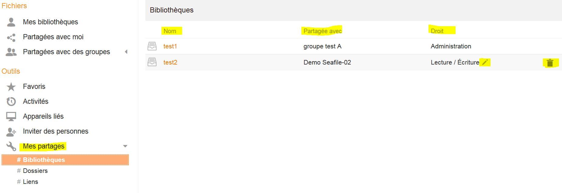Click the library icon beside test1
Screen dimensions: 562x193
pyautogui.click(x=152, y=46)
